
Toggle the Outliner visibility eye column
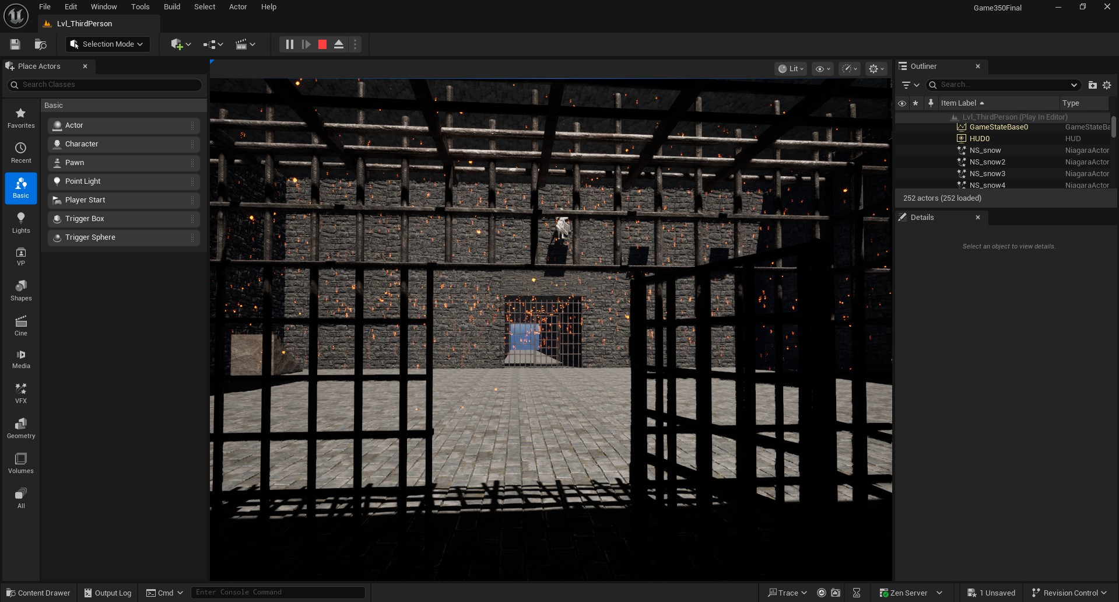coord(902,103)
